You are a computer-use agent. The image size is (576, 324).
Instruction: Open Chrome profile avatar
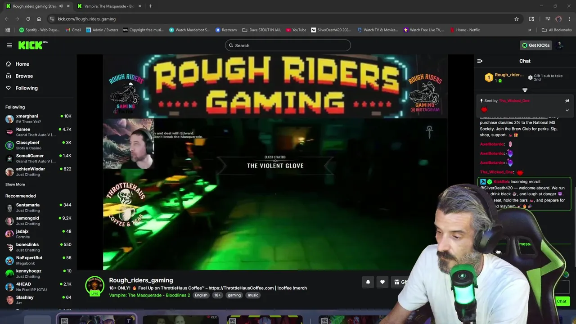pyautogui.click(x=558, y=19)
